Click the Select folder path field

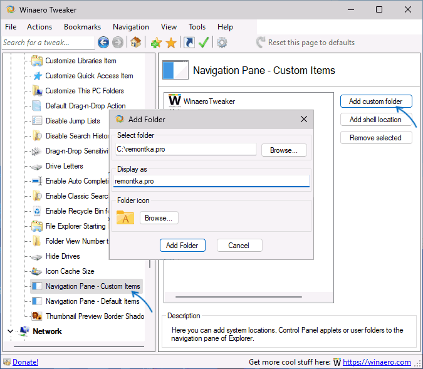186,149
